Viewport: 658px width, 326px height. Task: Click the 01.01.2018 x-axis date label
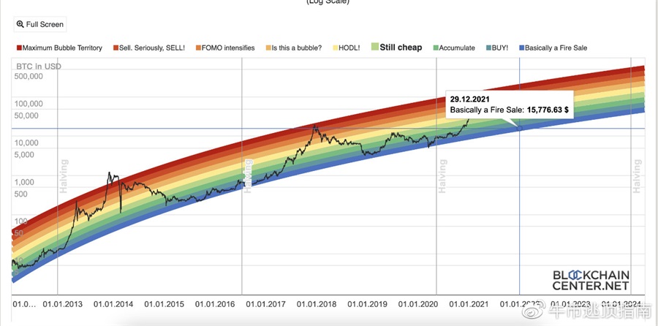317,303
